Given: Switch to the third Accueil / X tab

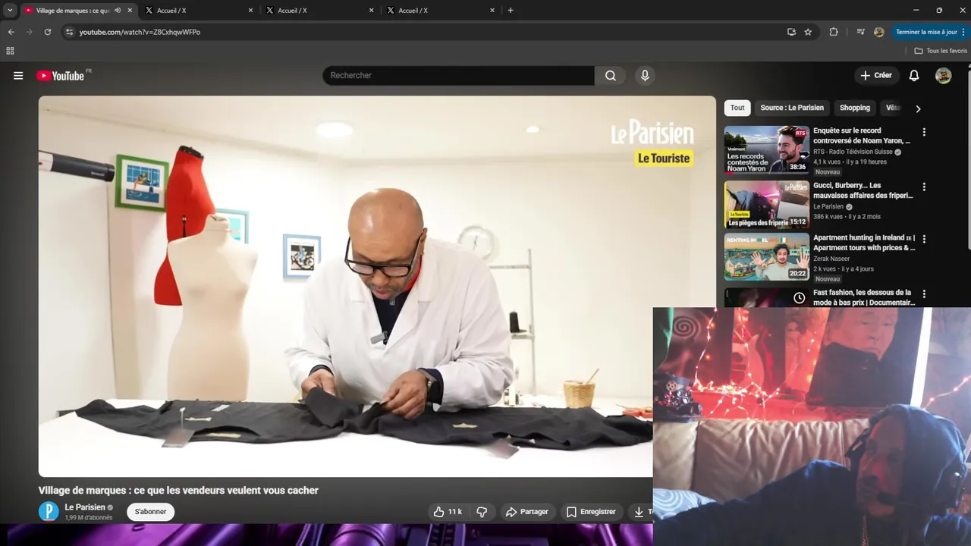Looking at the screenshot, I should point(440,11).
